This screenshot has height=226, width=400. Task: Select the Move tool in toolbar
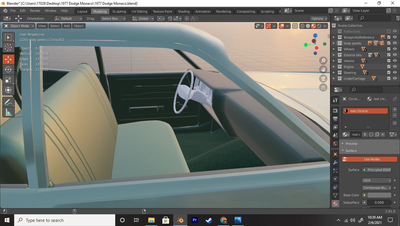click(8, 59)
